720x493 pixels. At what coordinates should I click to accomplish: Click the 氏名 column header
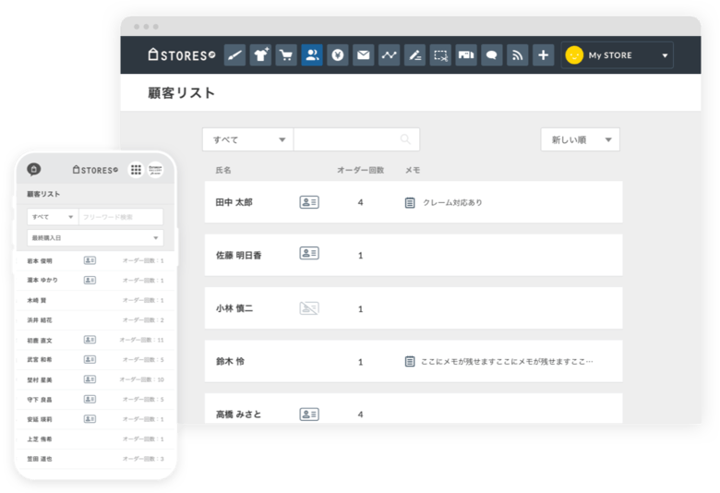[x=223, y=170]
